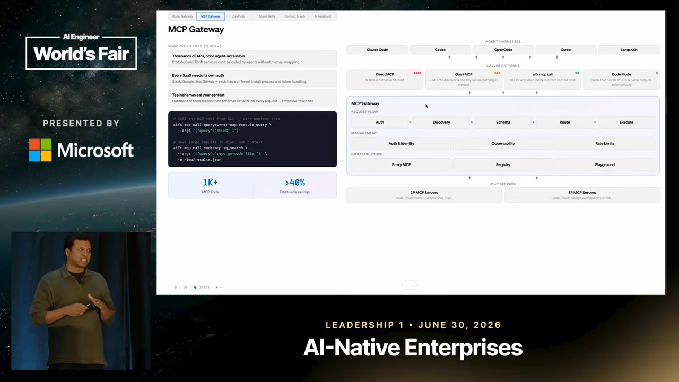This screenshot has height=382, width=679.
Task: Select the MCP Gateway tab
Action: coord(211,16)
